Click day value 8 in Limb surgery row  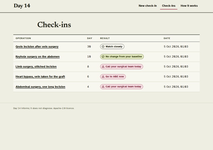pyautogui.click(x=88, y=67)
